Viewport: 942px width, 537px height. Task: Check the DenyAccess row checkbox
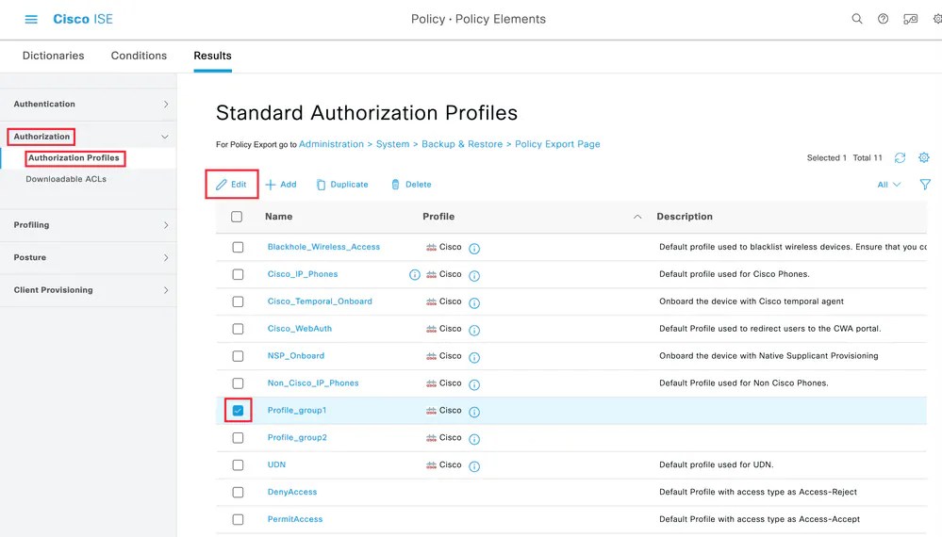[238, 492]
